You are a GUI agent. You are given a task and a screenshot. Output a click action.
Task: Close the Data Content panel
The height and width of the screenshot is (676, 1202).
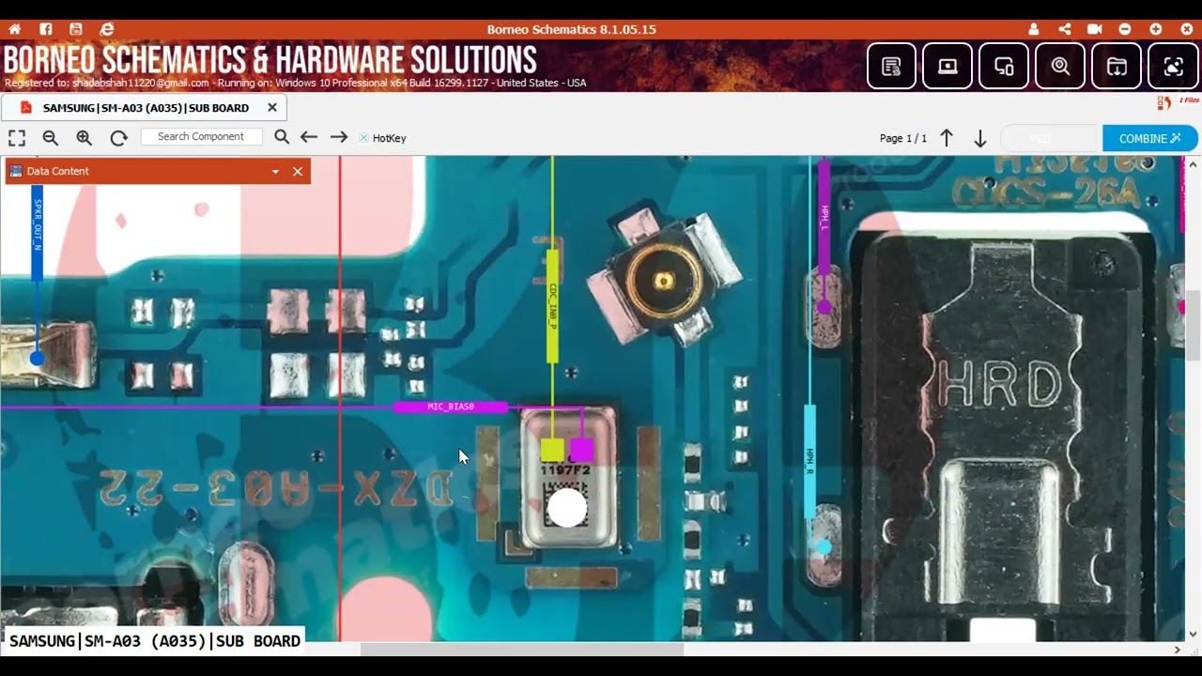point(298,171)
